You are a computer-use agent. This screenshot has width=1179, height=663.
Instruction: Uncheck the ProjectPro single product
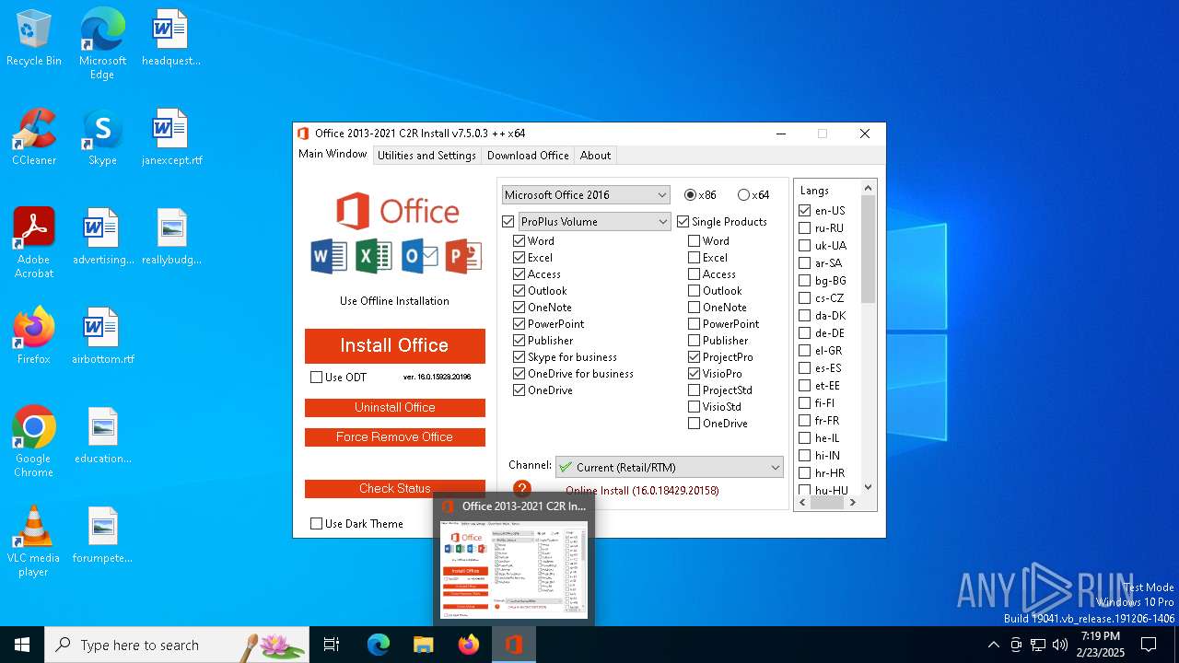[694, 357]
